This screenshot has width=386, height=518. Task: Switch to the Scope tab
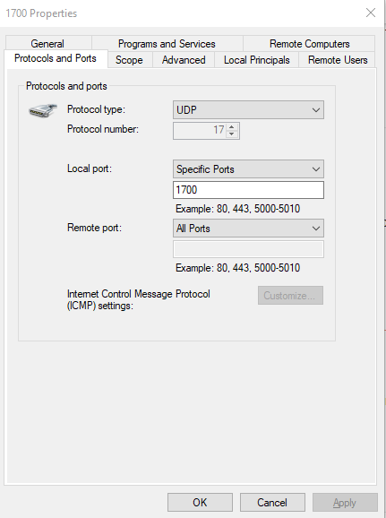click(129, 60)
